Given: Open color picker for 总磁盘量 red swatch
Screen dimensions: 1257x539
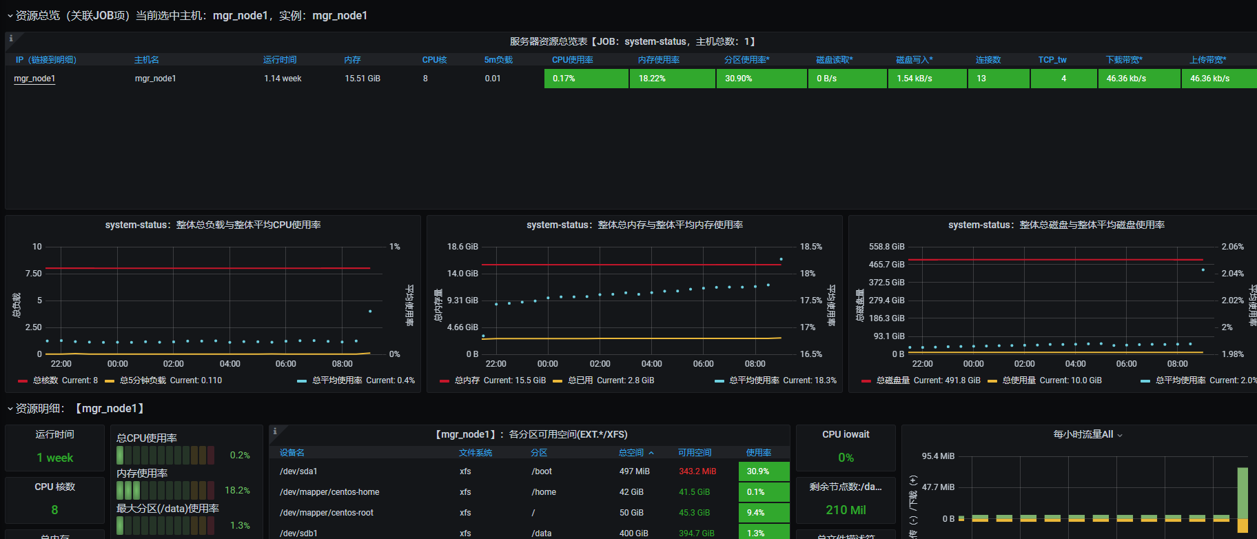Looking at the screenshot, I should [x=866, y=380].
